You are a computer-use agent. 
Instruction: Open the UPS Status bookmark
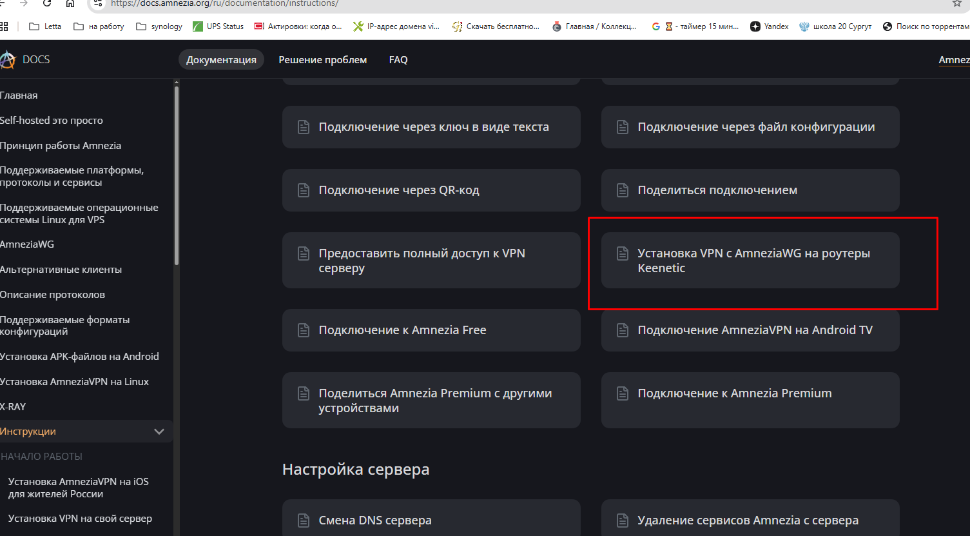218,26
